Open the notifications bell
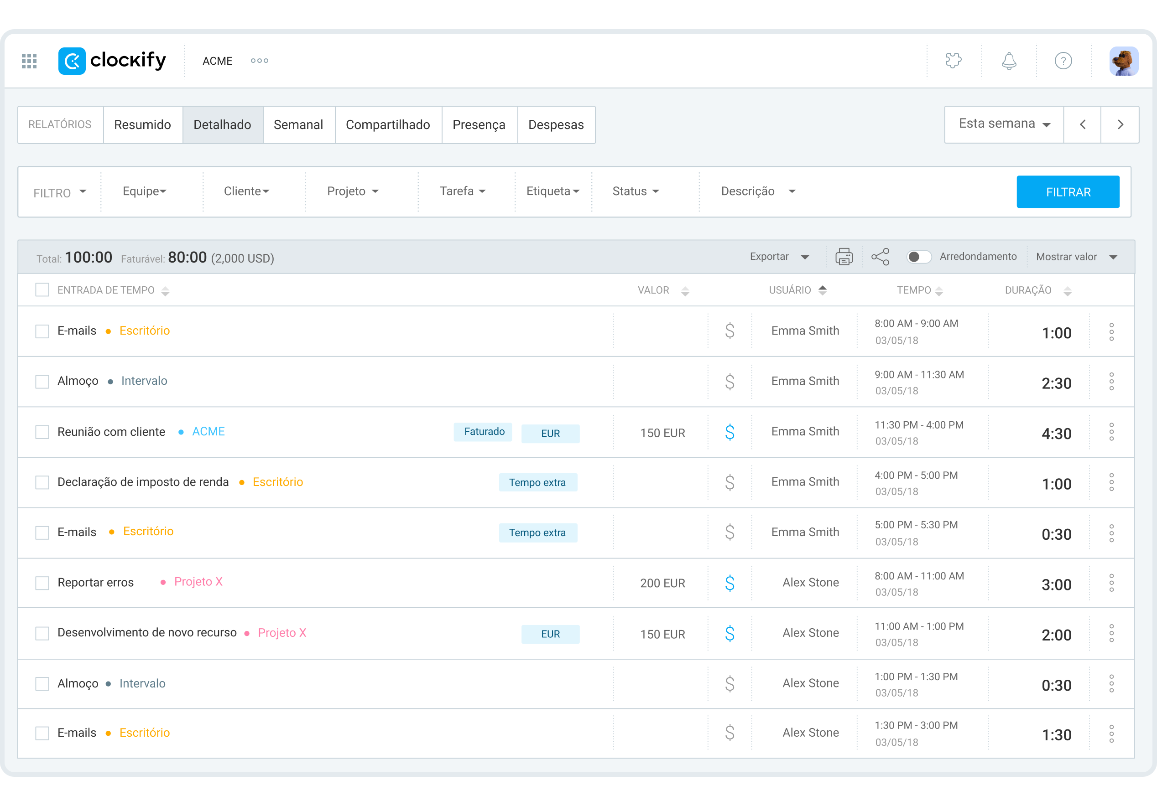The width and height of the screenshot is (1157, 806). 1008,61
